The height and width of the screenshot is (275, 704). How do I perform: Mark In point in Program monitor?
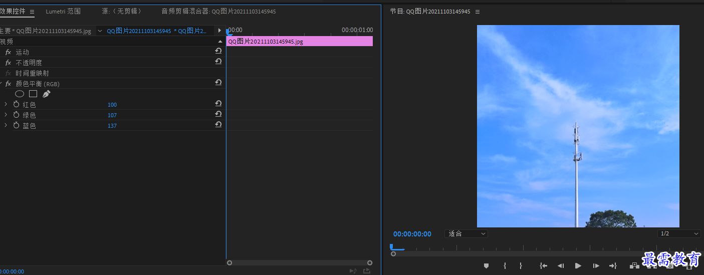(x=505, y=266)
